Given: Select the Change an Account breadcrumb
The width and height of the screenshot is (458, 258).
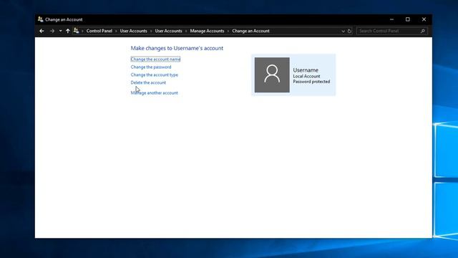Looking at the screenshot, I should (x=250, y=31).
